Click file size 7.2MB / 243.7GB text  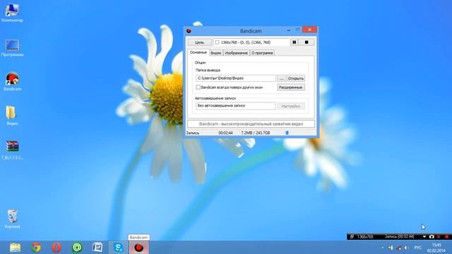click(256, 133)
